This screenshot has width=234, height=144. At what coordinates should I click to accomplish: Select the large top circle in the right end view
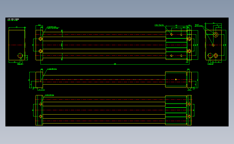tap(216, 35)
